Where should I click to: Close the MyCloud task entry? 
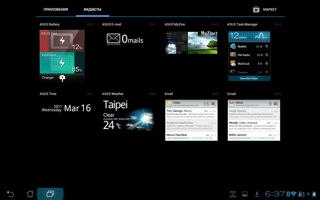click(267, 63)
